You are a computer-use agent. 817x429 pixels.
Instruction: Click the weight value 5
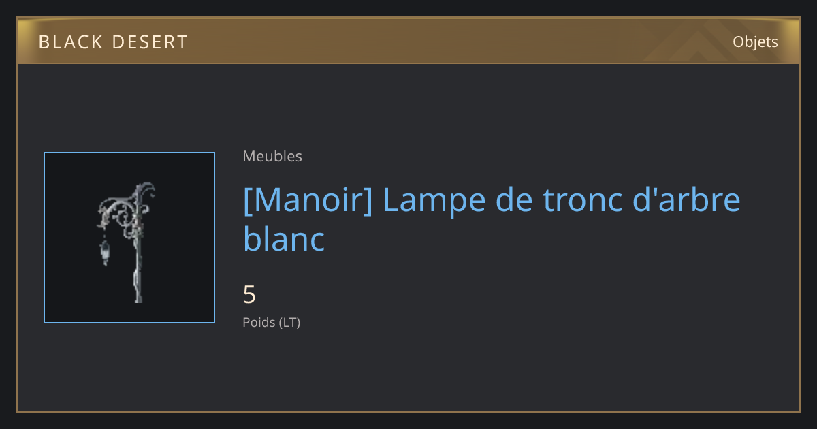pyautogui.click(x=249, y=295)
